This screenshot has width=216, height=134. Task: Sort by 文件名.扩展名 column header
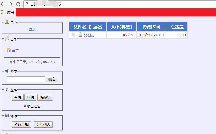[88, 27]
